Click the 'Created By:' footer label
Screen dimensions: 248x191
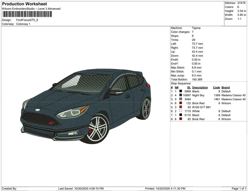pyautogui.click(x=9, y=188)
